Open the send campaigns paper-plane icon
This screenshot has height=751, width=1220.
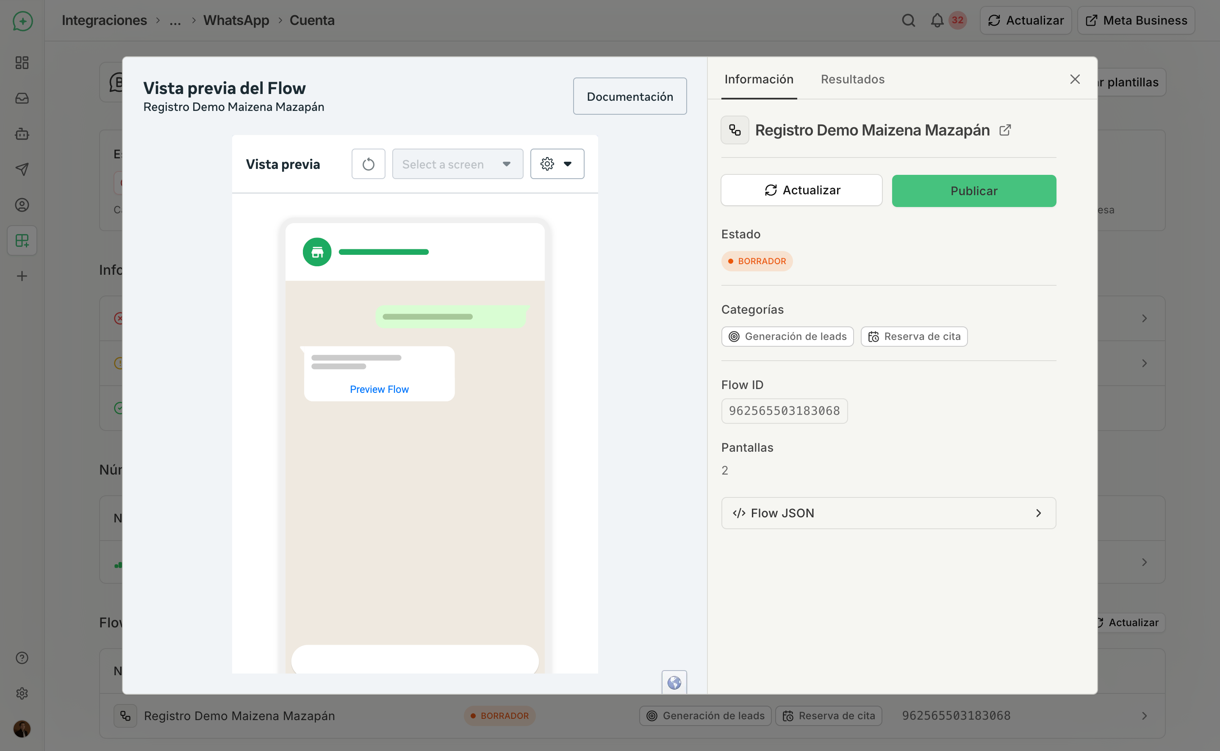coord(22,169)
